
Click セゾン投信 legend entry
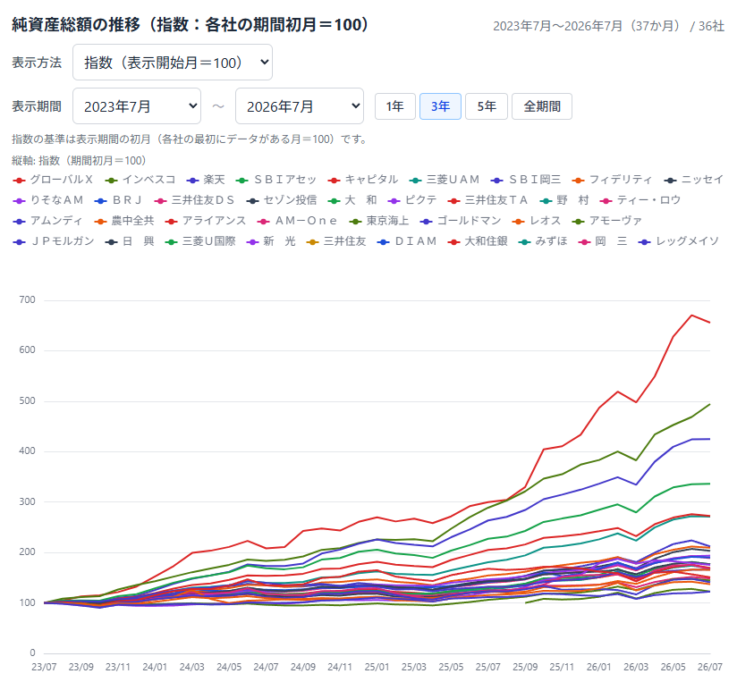point(281,200)
